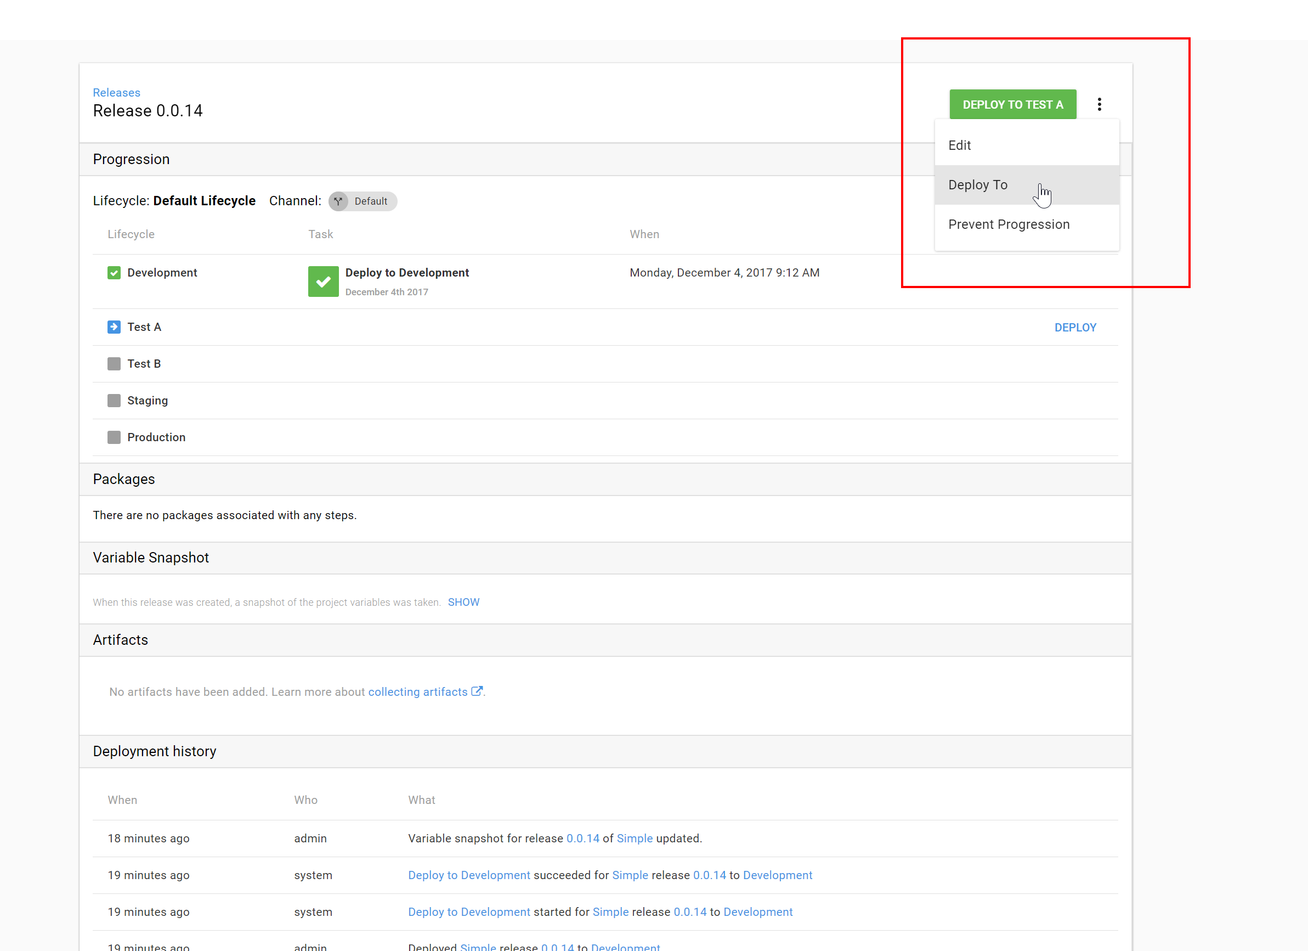Open 0.0.14 release link in the succeeded row
Viewport: 1308px width, 951px height.
[709, 875]
